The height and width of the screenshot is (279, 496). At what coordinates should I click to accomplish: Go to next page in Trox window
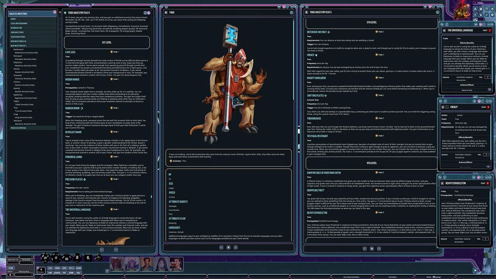(x=235, y=247)
